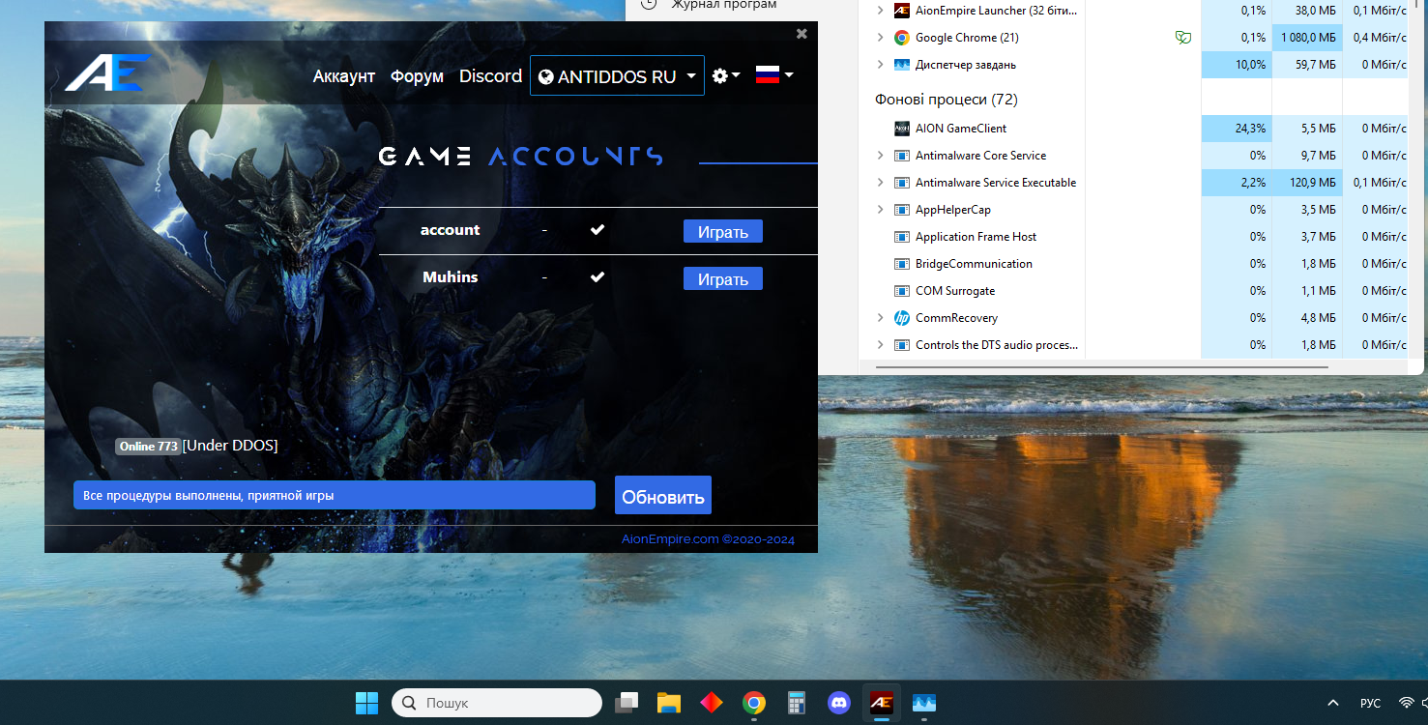This screenshot has height=725, width=1428.
Task: Open Discord from the taskbar
Action: tap(839, 703)
